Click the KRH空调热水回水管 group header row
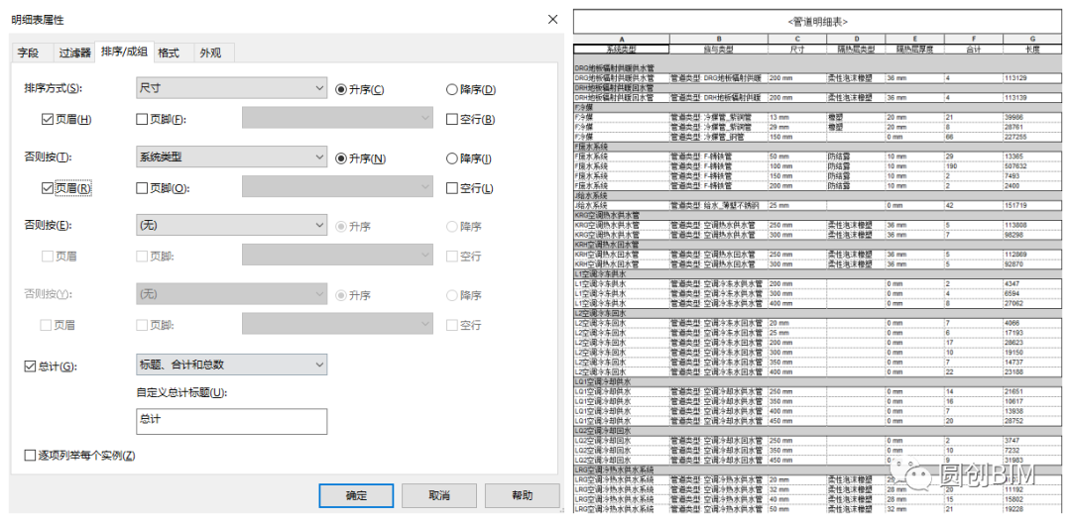The height and width of the screenshot is (522, 1071). pos(817,244)
